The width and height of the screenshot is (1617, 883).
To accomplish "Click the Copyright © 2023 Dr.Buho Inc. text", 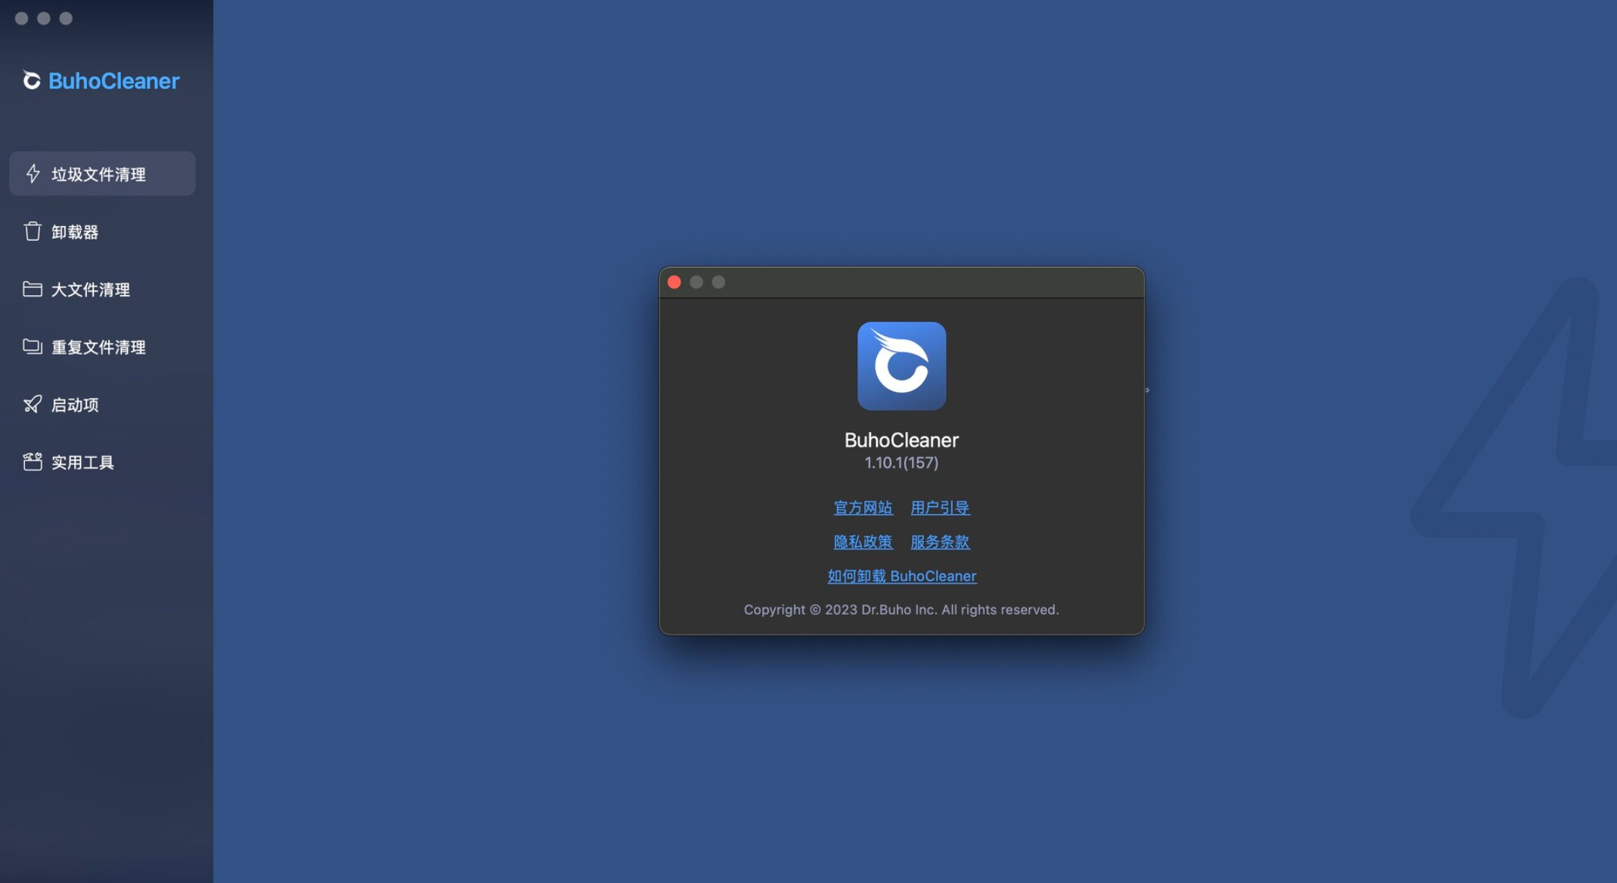I will 901,609.
